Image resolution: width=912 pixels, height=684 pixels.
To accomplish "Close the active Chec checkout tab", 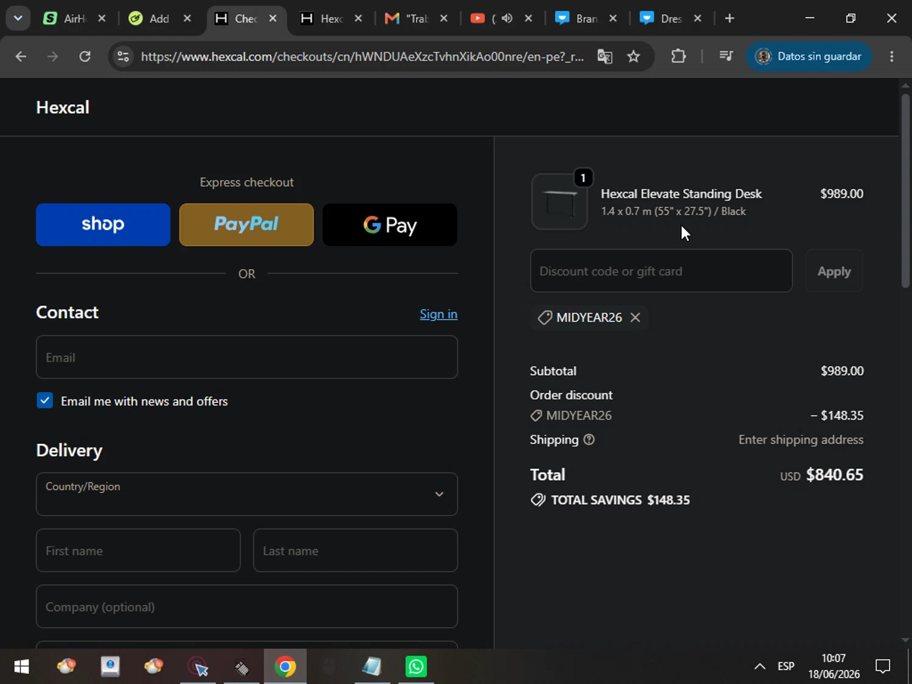I will point(273,18).
